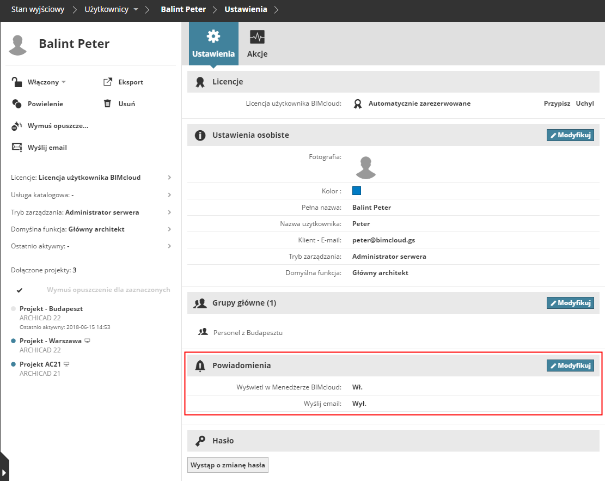Click the license ribbon icon beside Automatycznie zarezerwowane
The width and height of the screenshot is (605, 481).
(357, 103)
